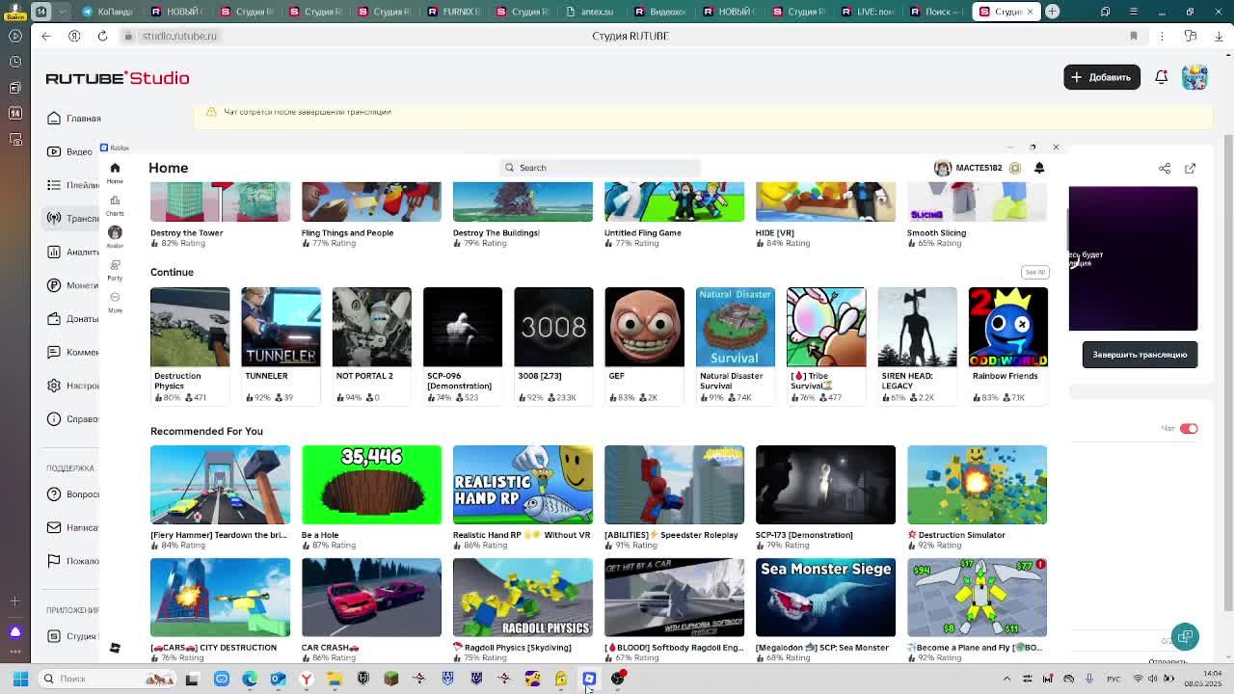Screen dimensions: 1234x694
Task: Click the stream preview video player
Action: pyautogui.click(x=1134, y=258)
